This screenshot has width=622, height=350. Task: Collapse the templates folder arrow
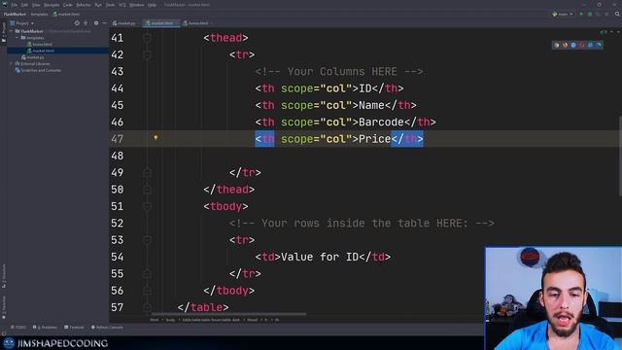(x=17, y=38)
